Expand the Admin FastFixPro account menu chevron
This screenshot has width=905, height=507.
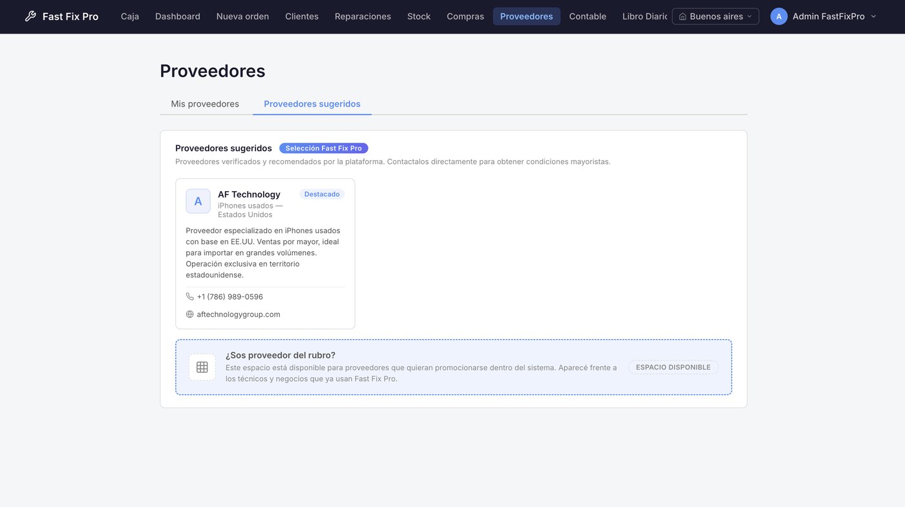click(x=874, y=16)
